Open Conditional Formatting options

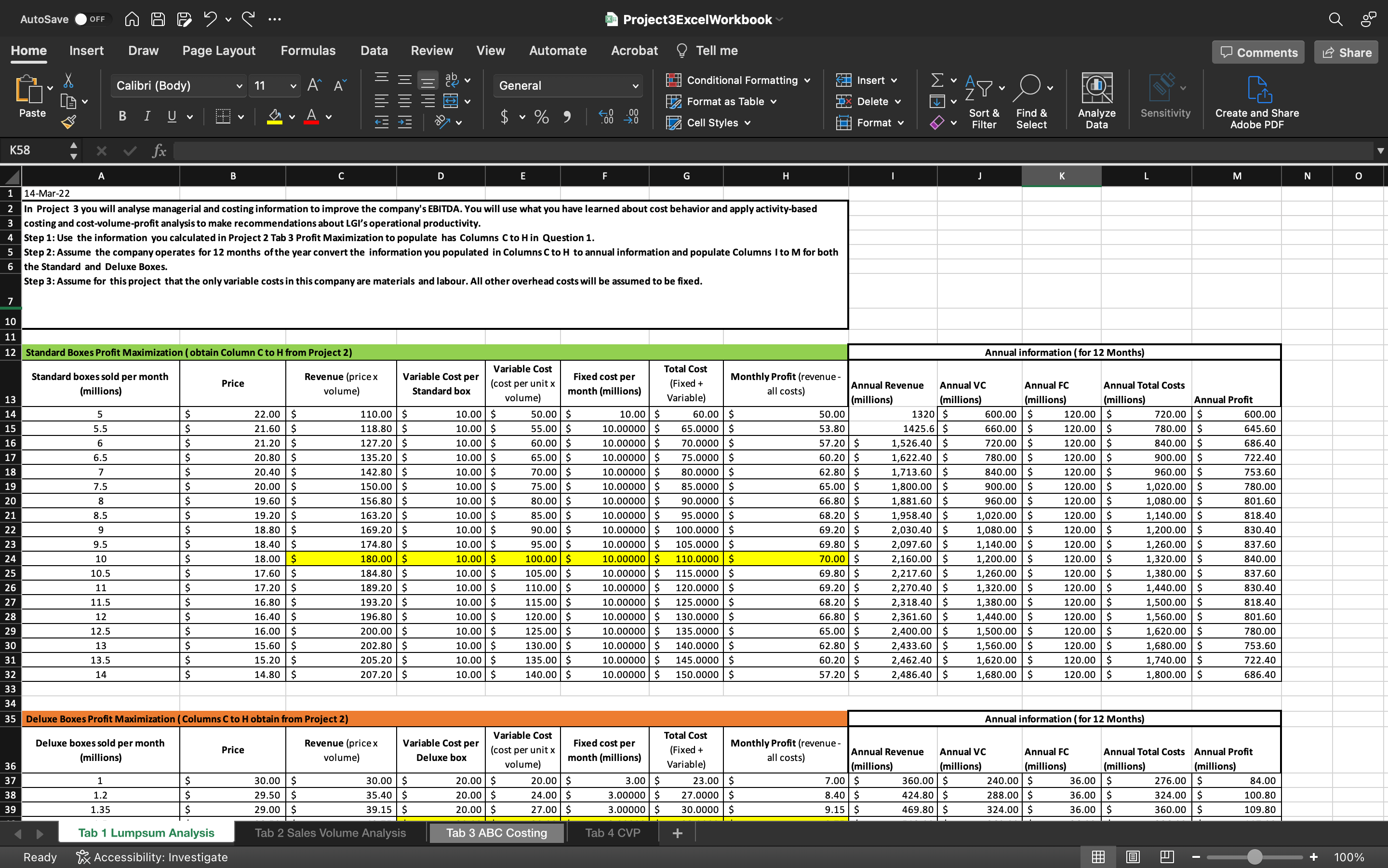point(737,80)
